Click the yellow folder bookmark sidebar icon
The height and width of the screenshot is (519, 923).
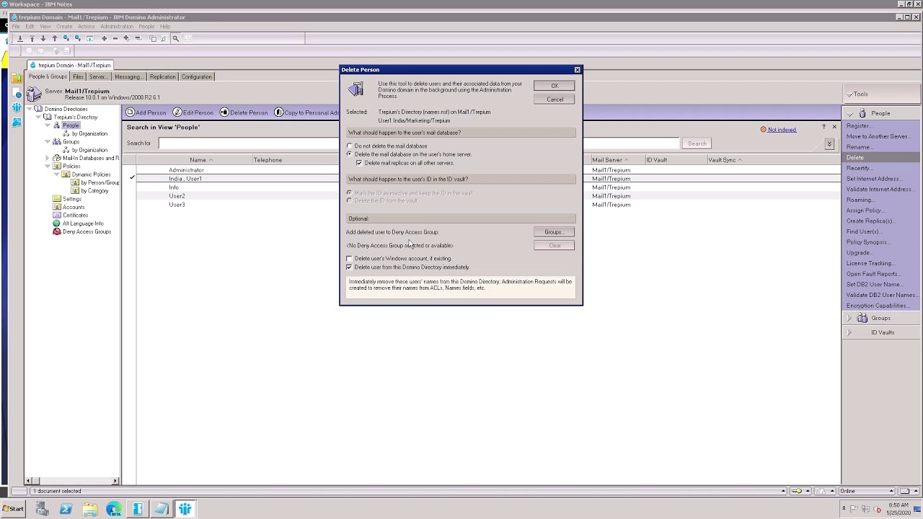coord(17,78)
